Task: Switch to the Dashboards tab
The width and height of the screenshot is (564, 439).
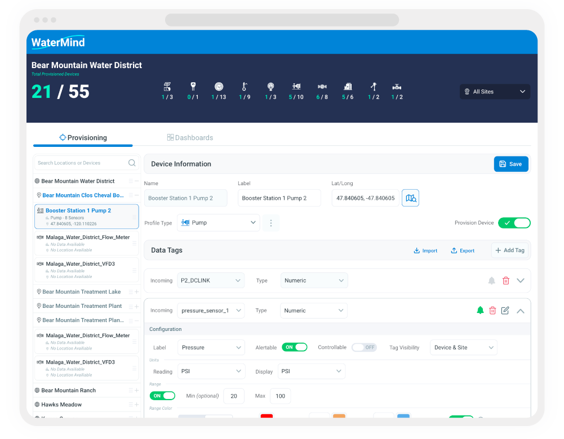Action: pyautogui.click(x=190, y=137)
